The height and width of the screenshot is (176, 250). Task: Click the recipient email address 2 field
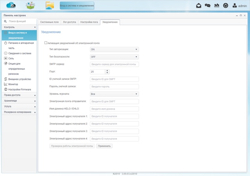[x=114, y=124]
